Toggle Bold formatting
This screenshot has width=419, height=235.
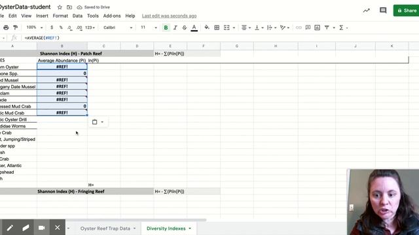166,27
